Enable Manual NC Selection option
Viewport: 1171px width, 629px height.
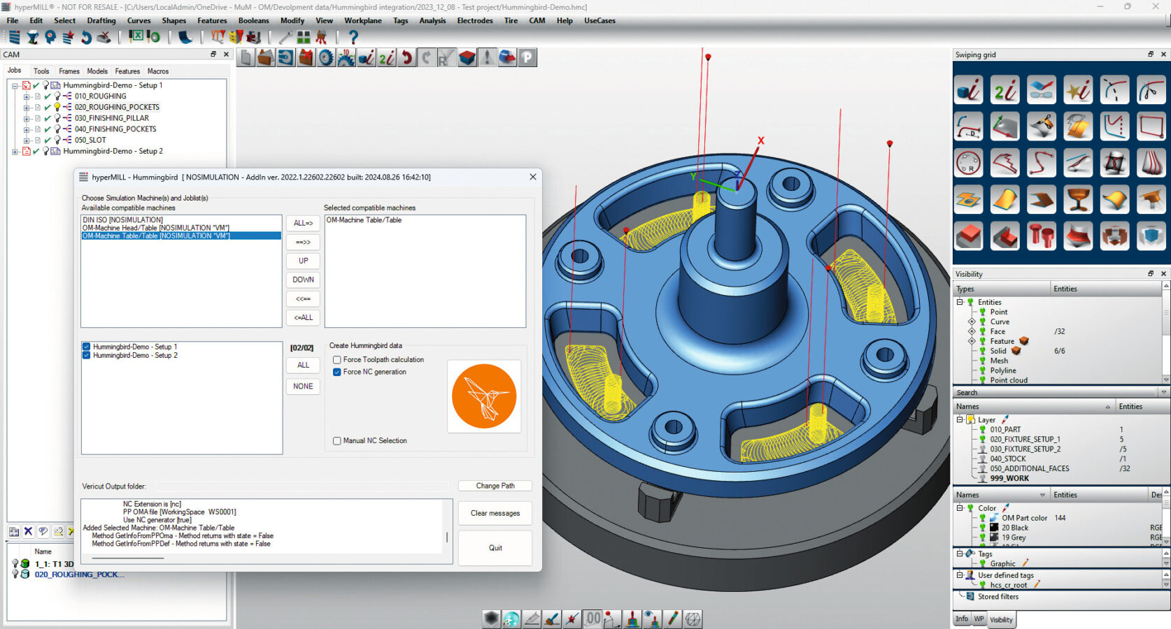point(336,440)
